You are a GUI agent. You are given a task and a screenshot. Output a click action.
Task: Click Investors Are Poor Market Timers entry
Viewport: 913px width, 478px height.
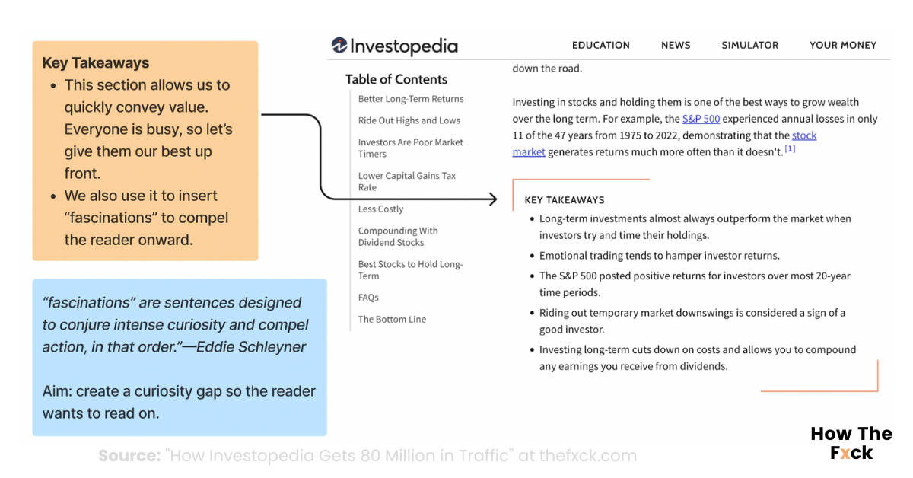(410, 147)
